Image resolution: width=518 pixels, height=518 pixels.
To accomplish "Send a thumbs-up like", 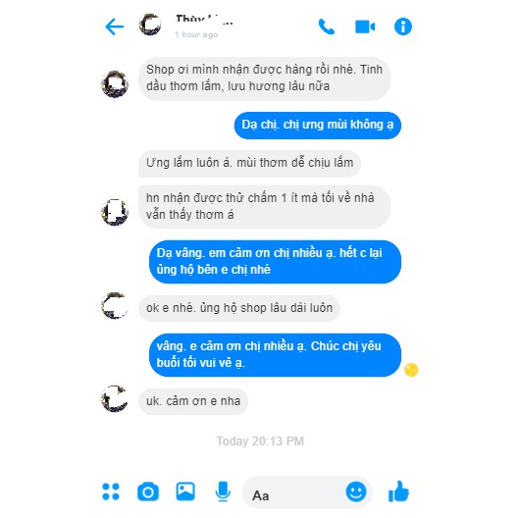I will [x=398, y=492].
